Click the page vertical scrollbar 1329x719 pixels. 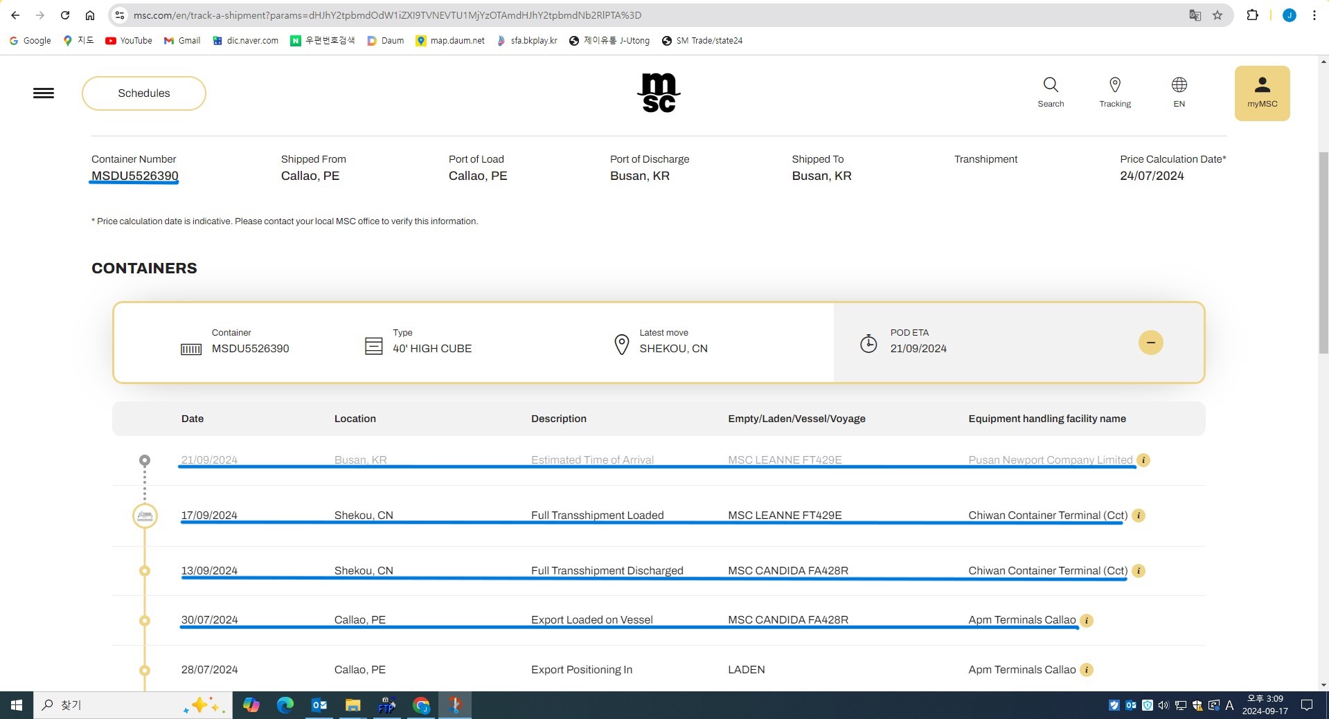pyautogui.click(x=1323, y=253)
